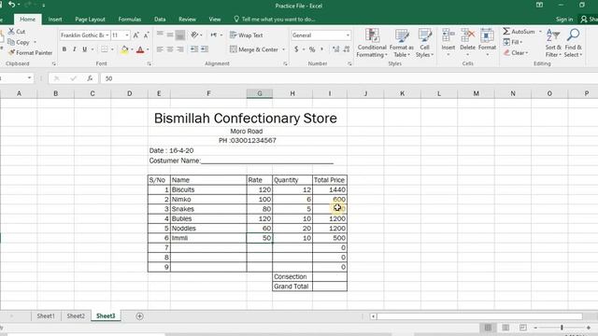Screen dimensions: 598x336
Task: Toggle Underline formatting
Action: click(x=84, y=49)
